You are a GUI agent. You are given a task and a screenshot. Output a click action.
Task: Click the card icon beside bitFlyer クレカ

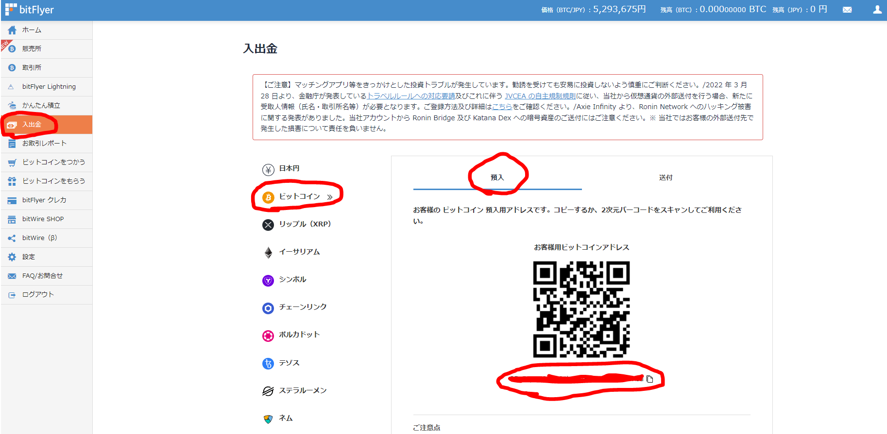12,200
